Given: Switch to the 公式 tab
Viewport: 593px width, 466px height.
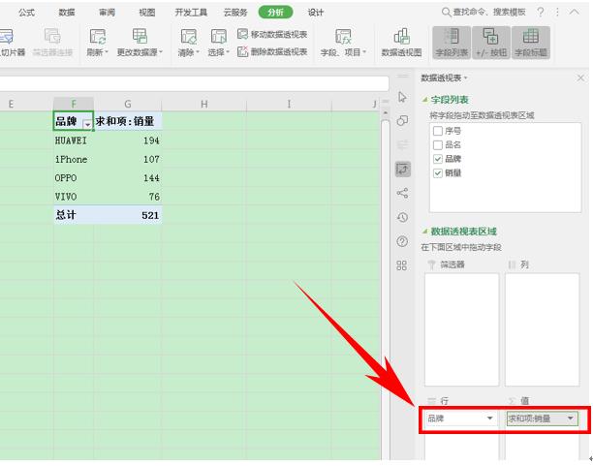Looking at the screenshot, I should (26, 13).
